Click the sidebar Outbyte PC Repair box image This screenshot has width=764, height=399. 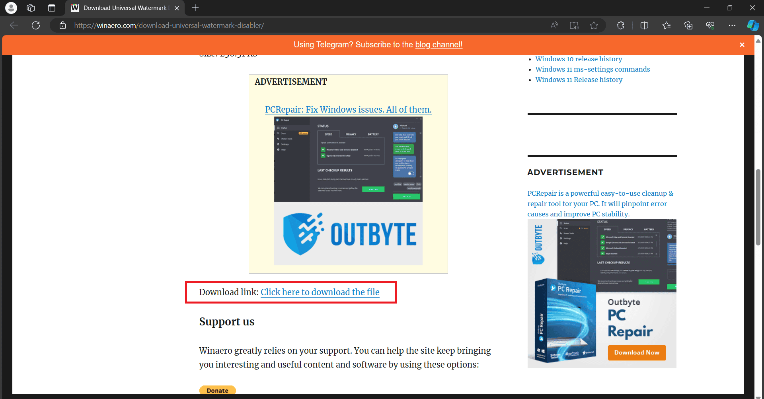602,294
